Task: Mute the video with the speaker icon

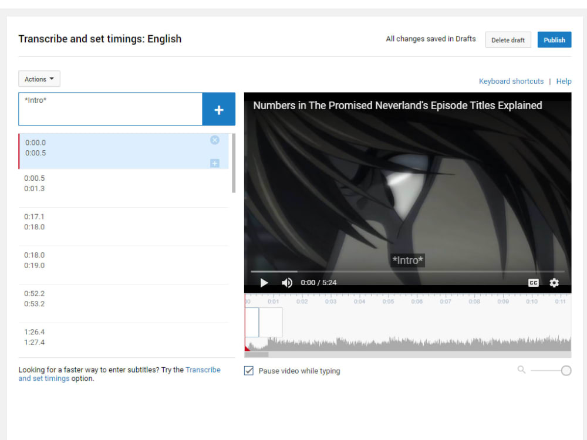Action: click(287, 283)
